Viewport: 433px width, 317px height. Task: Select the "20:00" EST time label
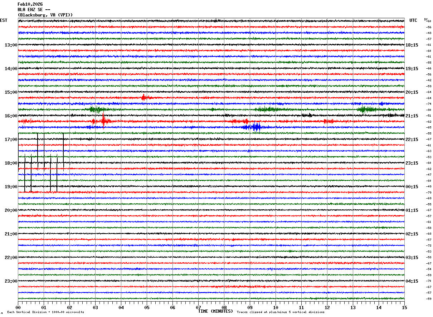(x=11, y=210)
